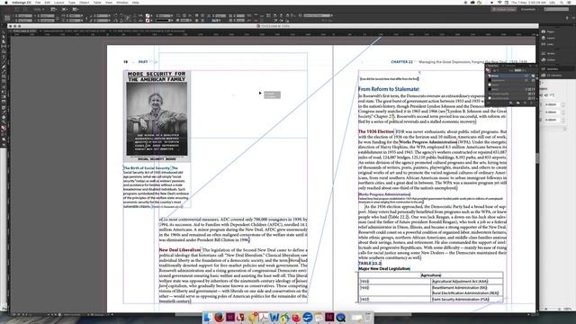Click the search field in the application bar
This screenshot has width=576, height=324.
[x=556, y=9]
